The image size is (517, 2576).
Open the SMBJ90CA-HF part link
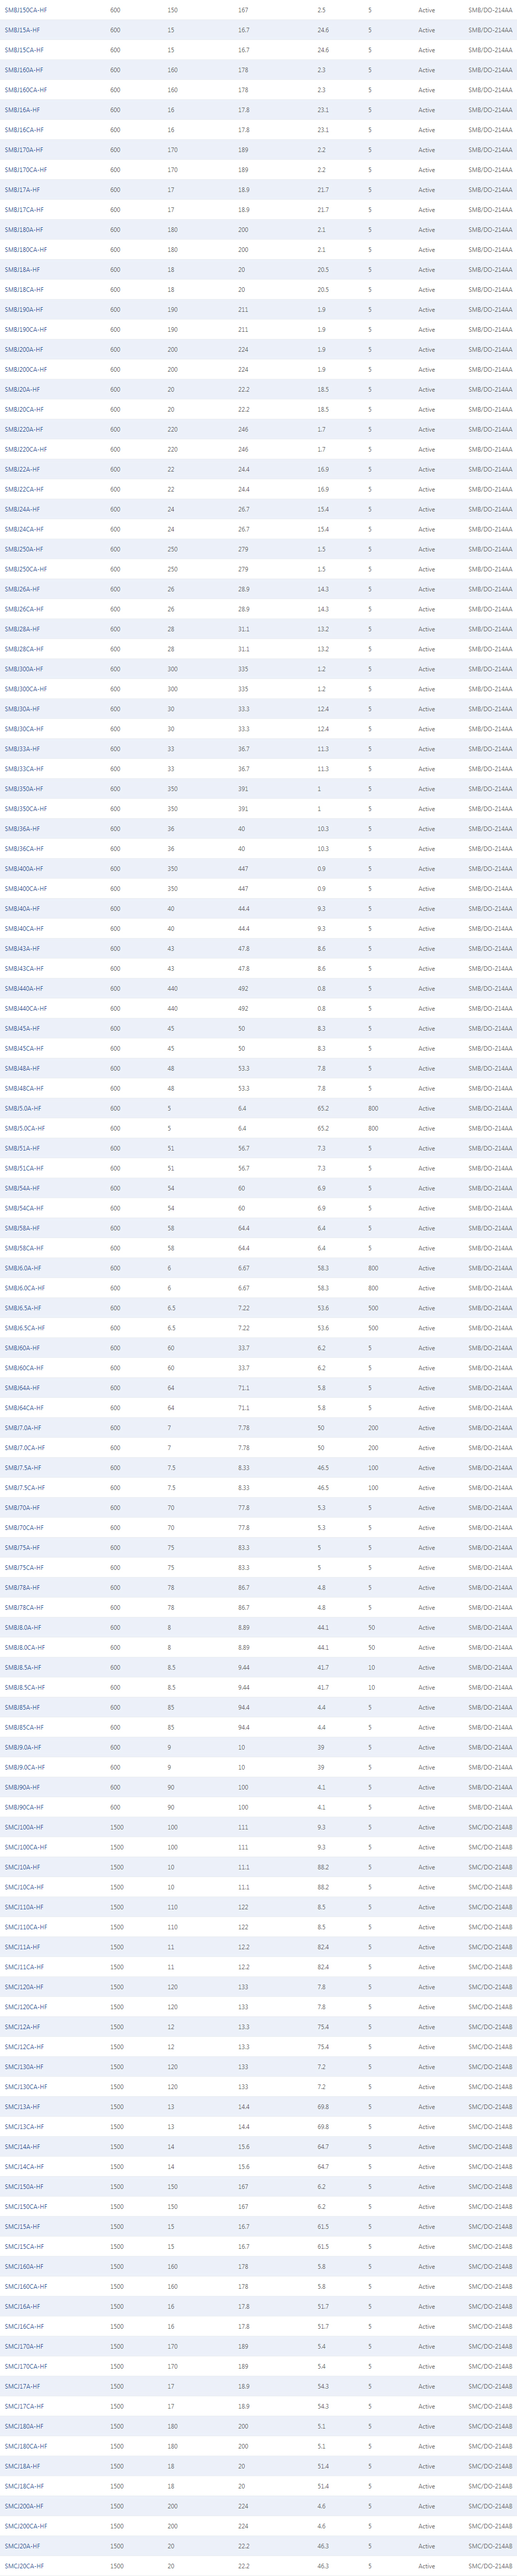coord(24,1807)
